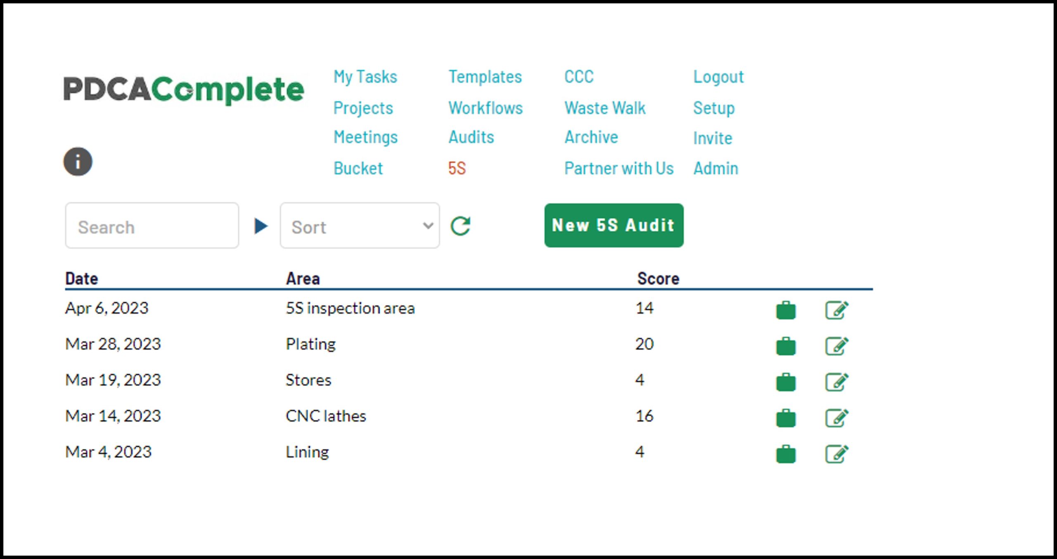Click inside the Search input field
The image size is (1057, 559).
click(x=152, y=226)
